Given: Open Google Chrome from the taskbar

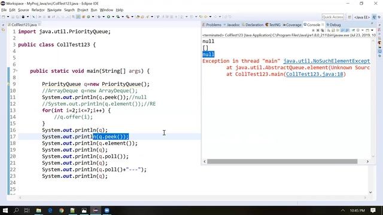Looking at the screenshot, I should click(x=61, y=210).
